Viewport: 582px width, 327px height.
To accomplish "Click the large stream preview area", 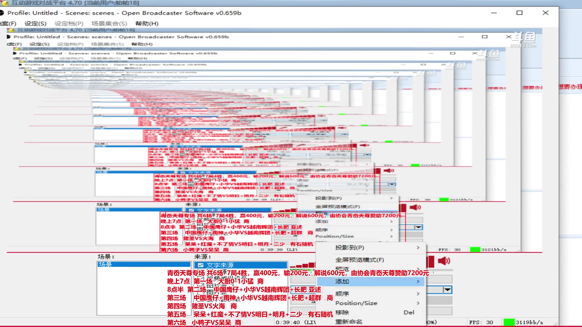I will point(274,141).
